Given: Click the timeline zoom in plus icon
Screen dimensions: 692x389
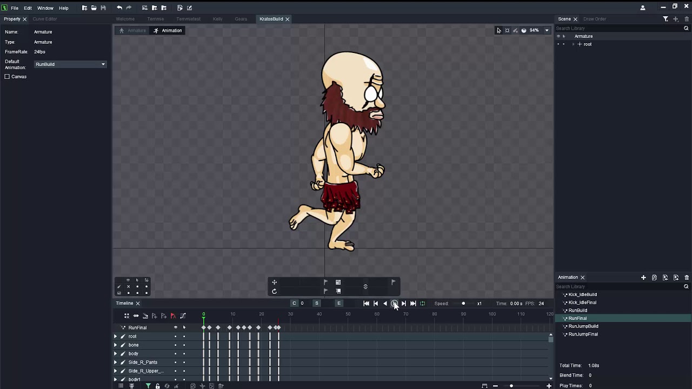Looking at the screenshot, I should tap(549, 386).
